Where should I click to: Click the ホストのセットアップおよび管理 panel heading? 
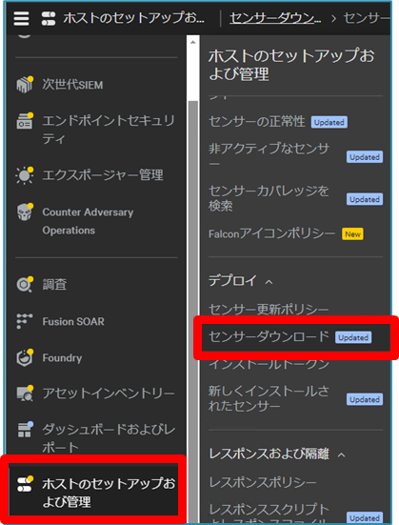pyautogui.click(x=291, y=65)
